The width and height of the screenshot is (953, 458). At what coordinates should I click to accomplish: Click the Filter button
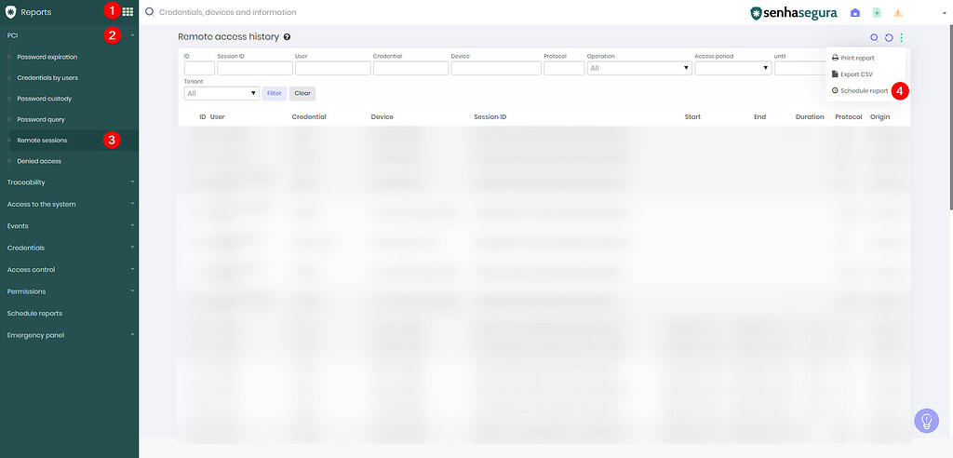coord(274,93)
